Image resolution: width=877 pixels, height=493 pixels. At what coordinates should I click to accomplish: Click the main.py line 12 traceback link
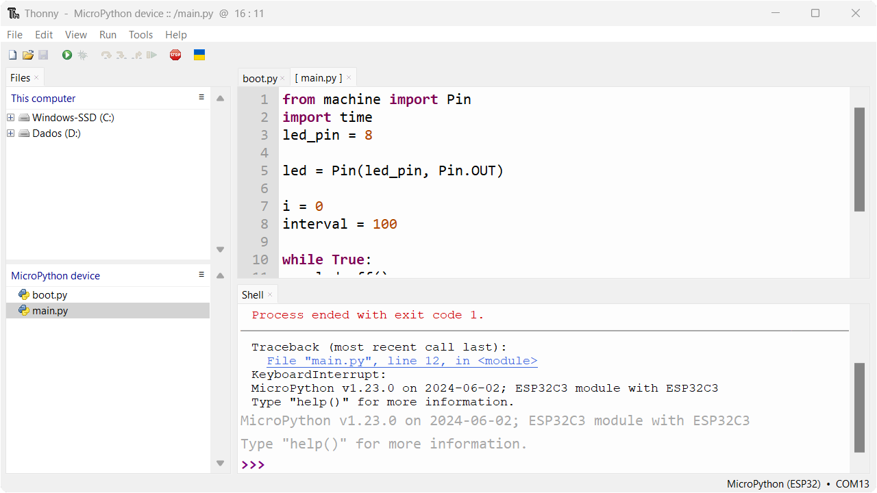tap(402, 360)
